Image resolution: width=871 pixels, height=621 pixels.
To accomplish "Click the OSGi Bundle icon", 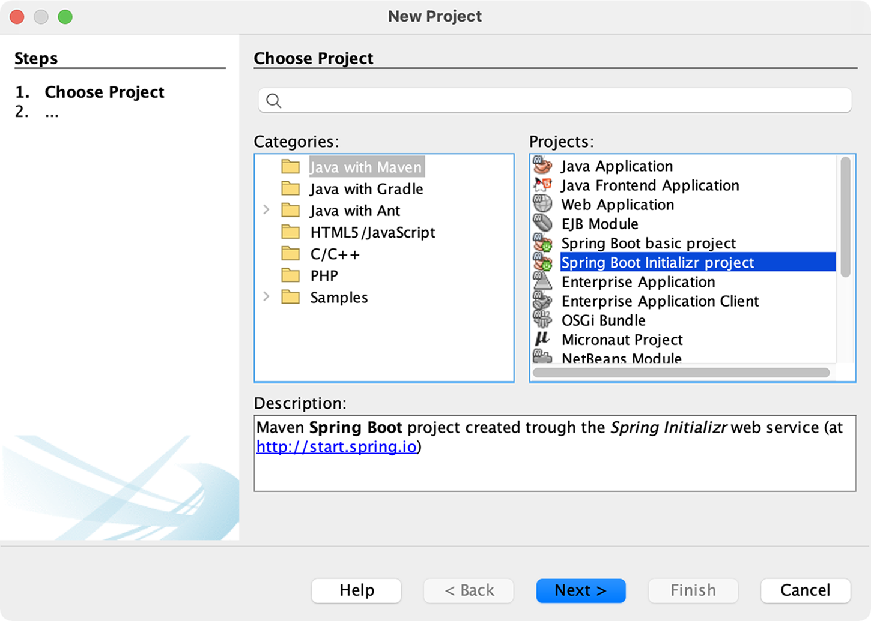I will coord(542,319).
